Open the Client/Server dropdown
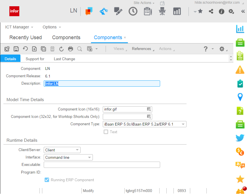The image size is (247, 194). coord(77,150)
